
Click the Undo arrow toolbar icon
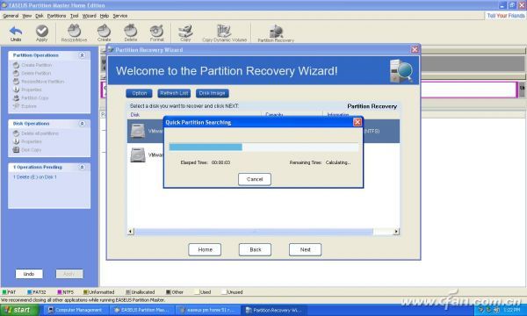pyautogui.click(x=16, y=32)
